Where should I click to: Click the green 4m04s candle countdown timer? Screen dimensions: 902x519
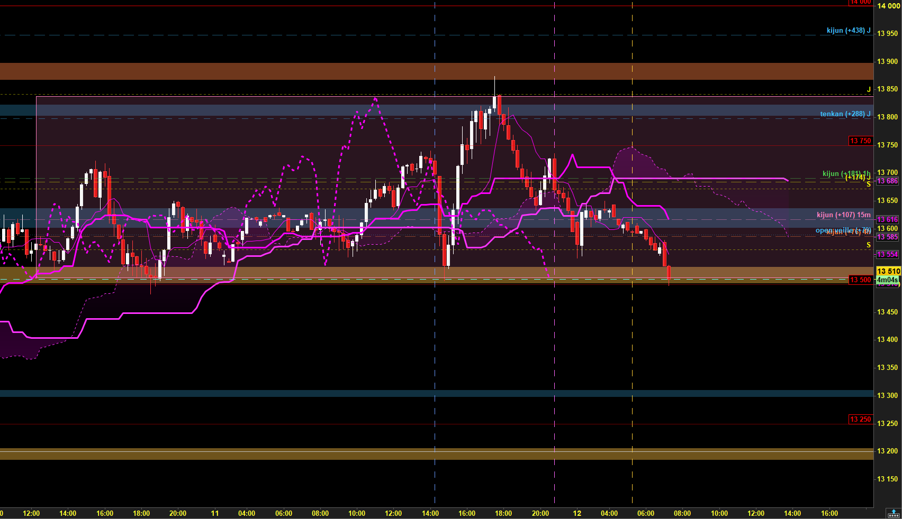click(x=888, y=280)
